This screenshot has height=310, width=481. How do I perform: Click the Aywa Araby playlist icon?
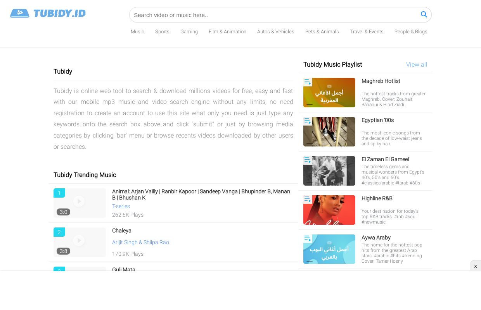(308, 238)
